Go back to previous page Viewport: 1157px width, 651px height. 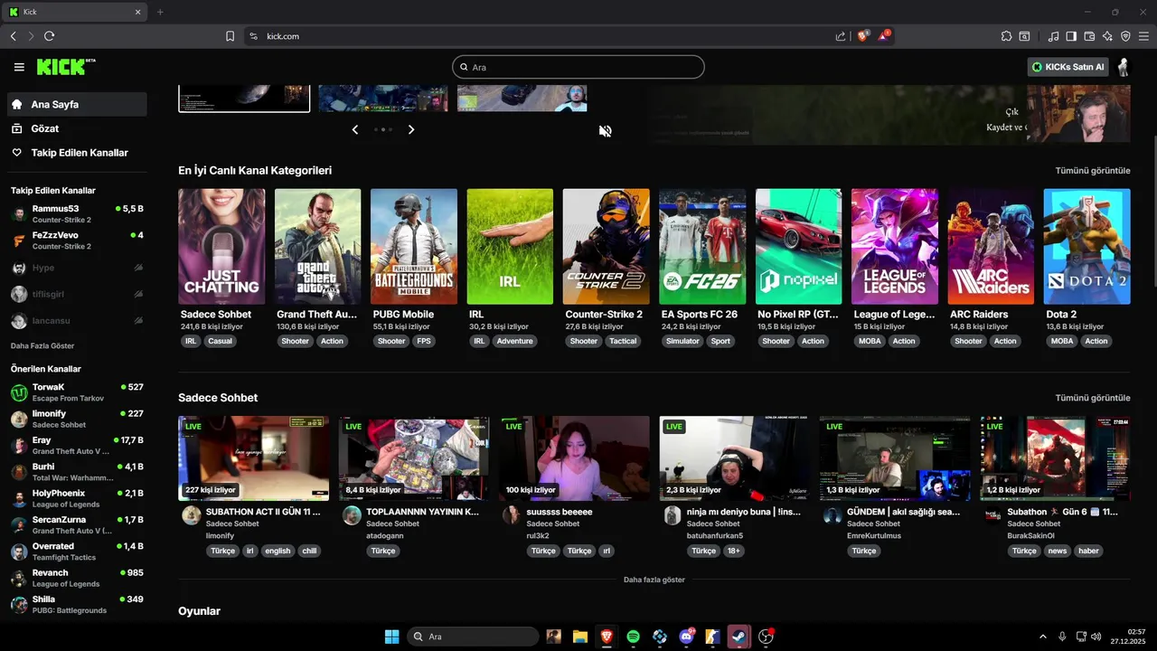click(13, 36)
